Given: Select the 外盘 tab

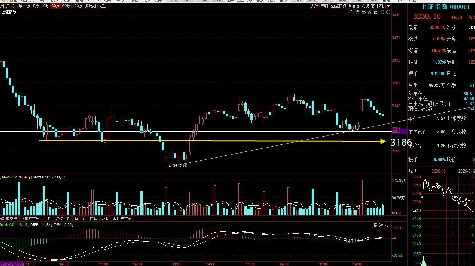Looking at the screenshot, I should pos(105,219).
